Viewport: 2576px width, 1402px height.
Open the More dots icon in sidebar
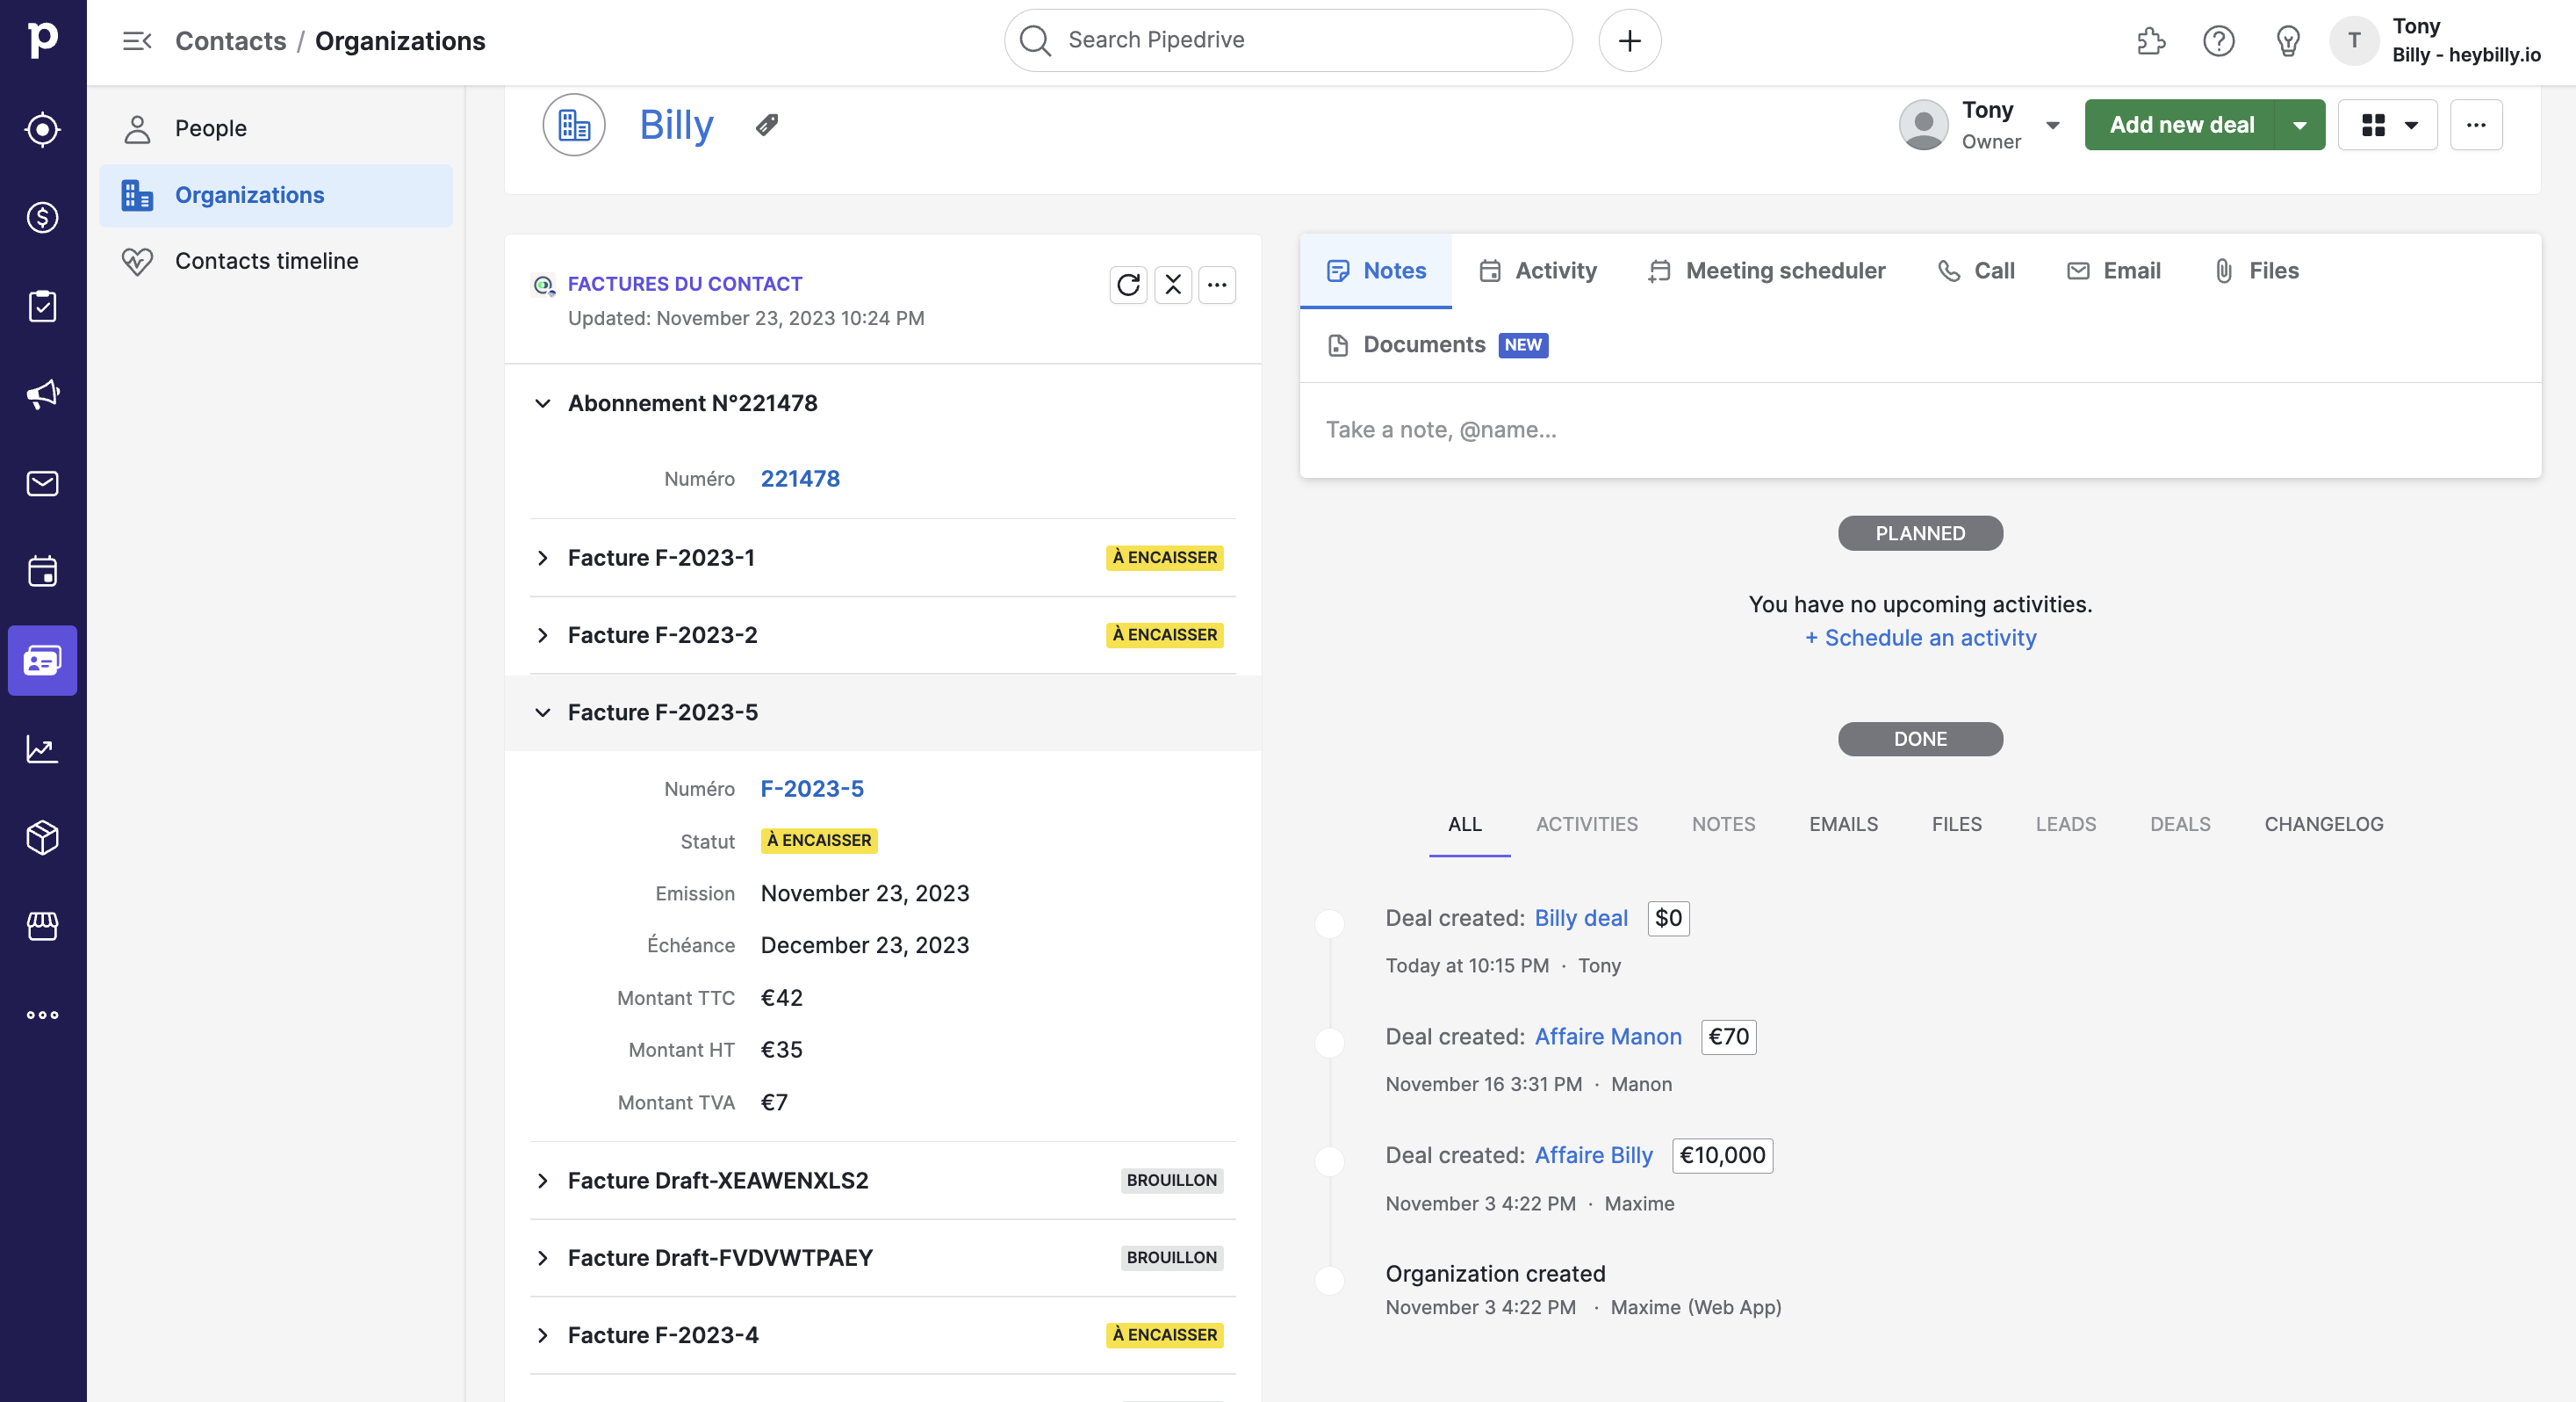pyautogui.click(x=43, y=1015)
